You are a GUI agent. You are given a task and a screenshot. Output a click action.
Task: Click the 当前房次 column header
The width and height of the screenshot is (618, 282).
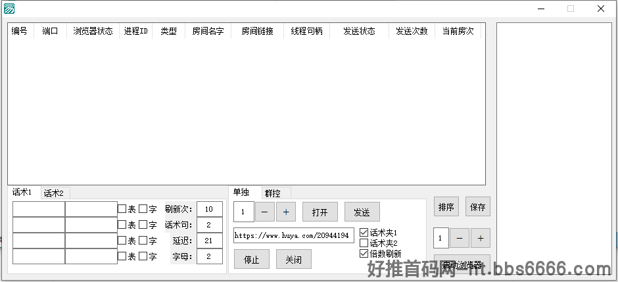coord(458,31)
